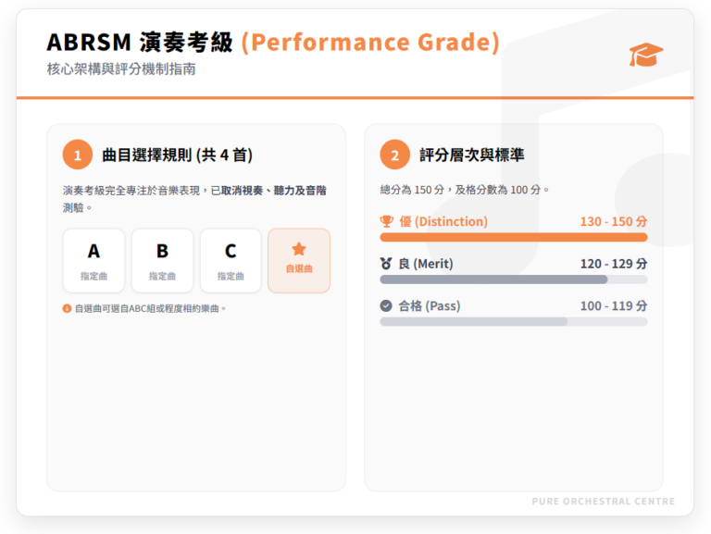Click the score range 130 - 150 分

click(x=614, y=222)
